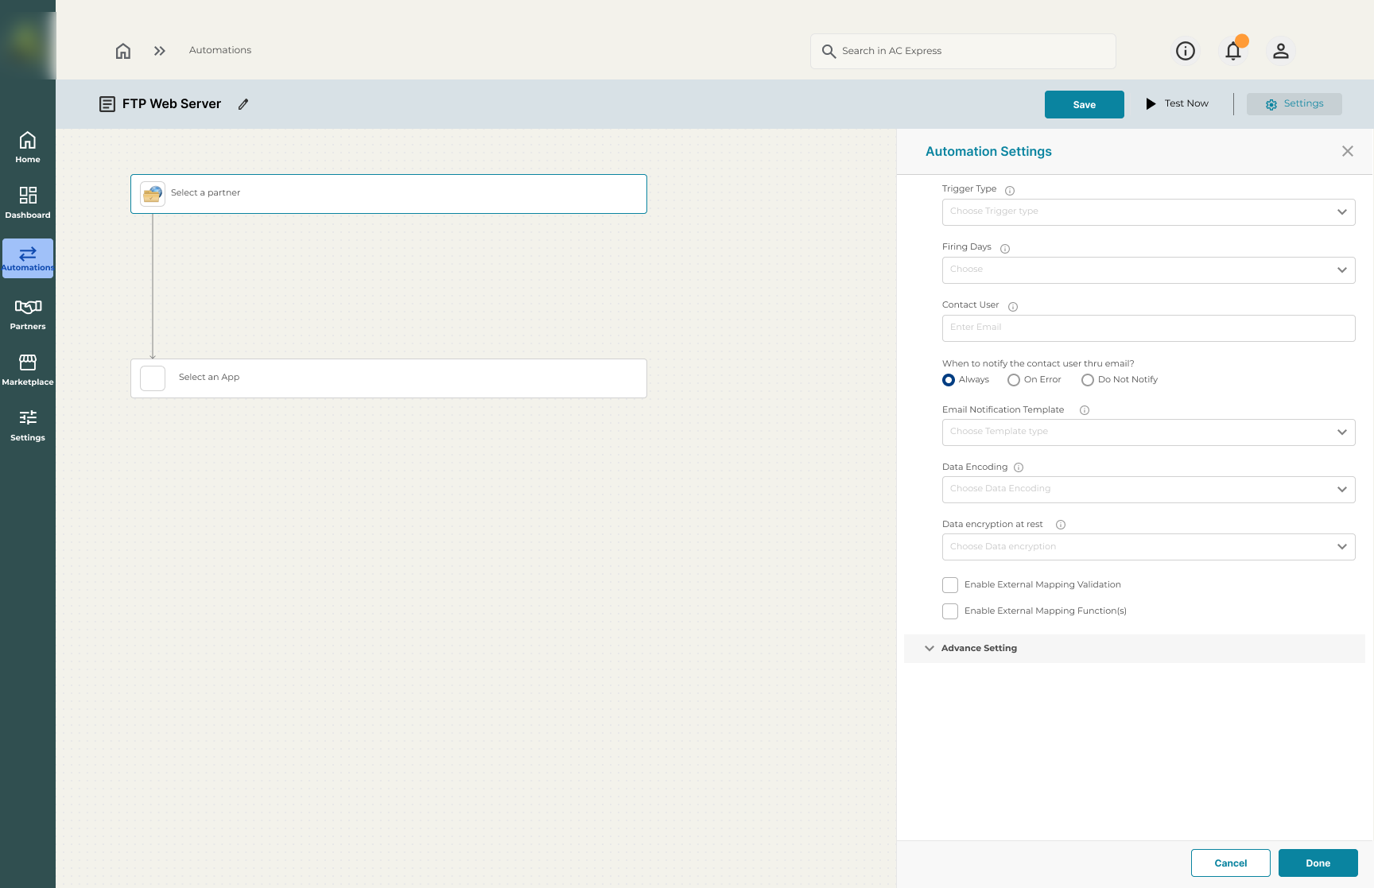The width and height of the screenshot is (1374, 888).
Task: Enable External Mapping Function(s) checkbox
Action: [x=950, y=611]
